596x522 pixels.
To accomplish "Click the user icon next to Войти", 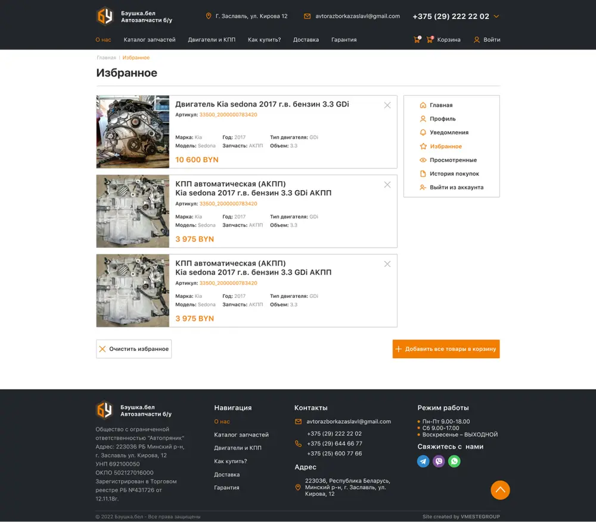I will [477, 39].
